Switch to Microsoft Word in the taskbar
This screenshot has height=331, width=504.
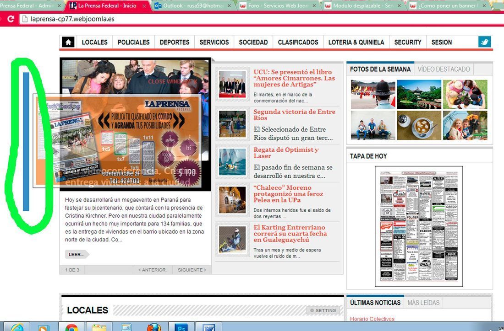[x=209, y=327]
